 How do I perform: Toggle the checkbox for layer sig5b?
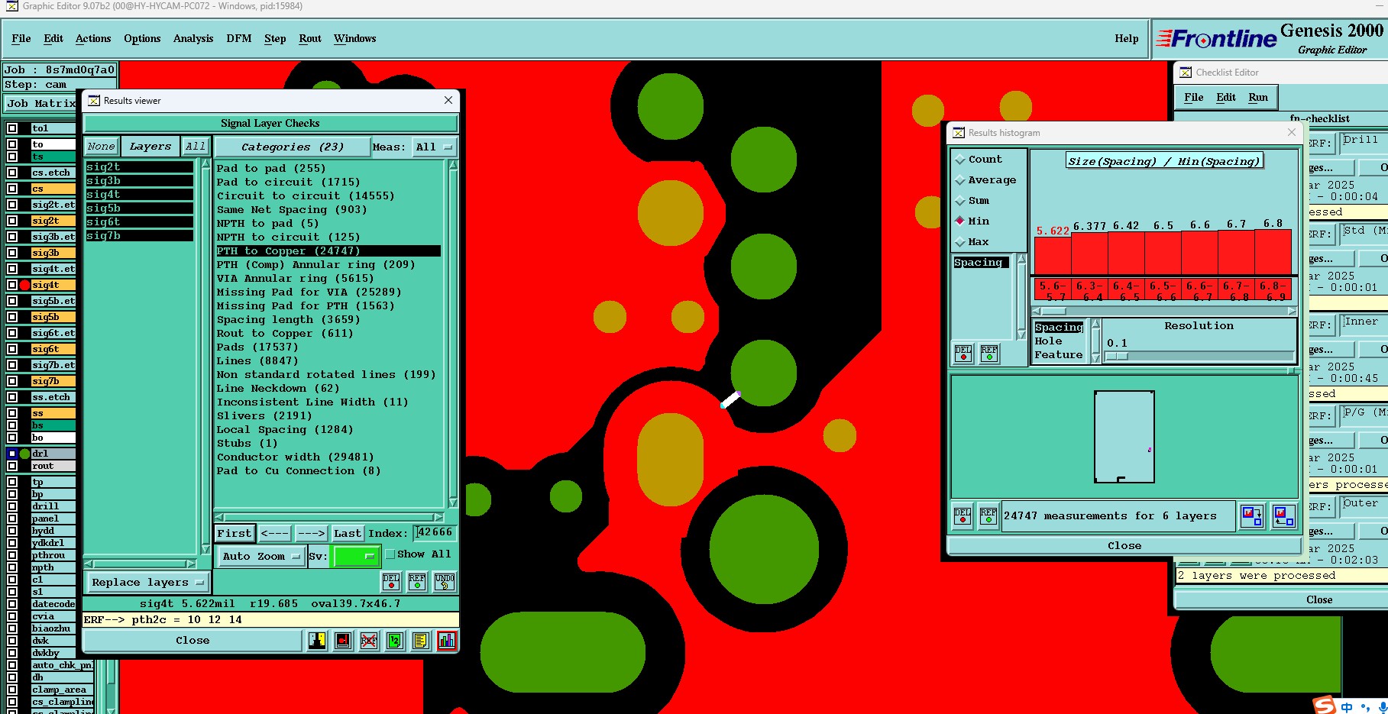point(12,317)
